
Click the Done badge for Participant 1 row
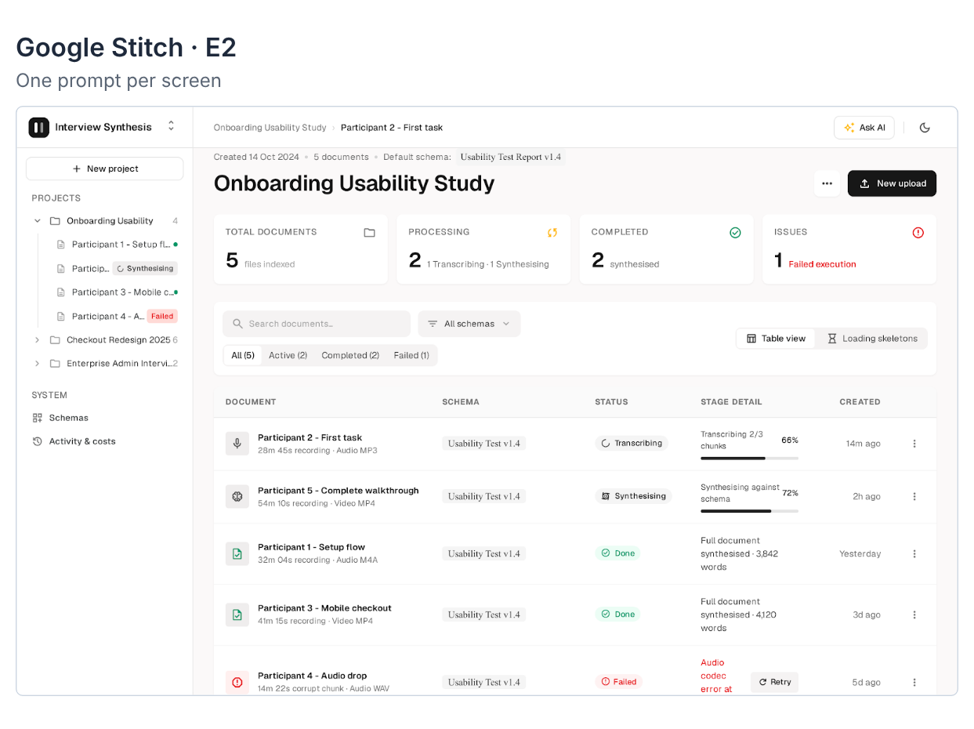tap(617, 553)
